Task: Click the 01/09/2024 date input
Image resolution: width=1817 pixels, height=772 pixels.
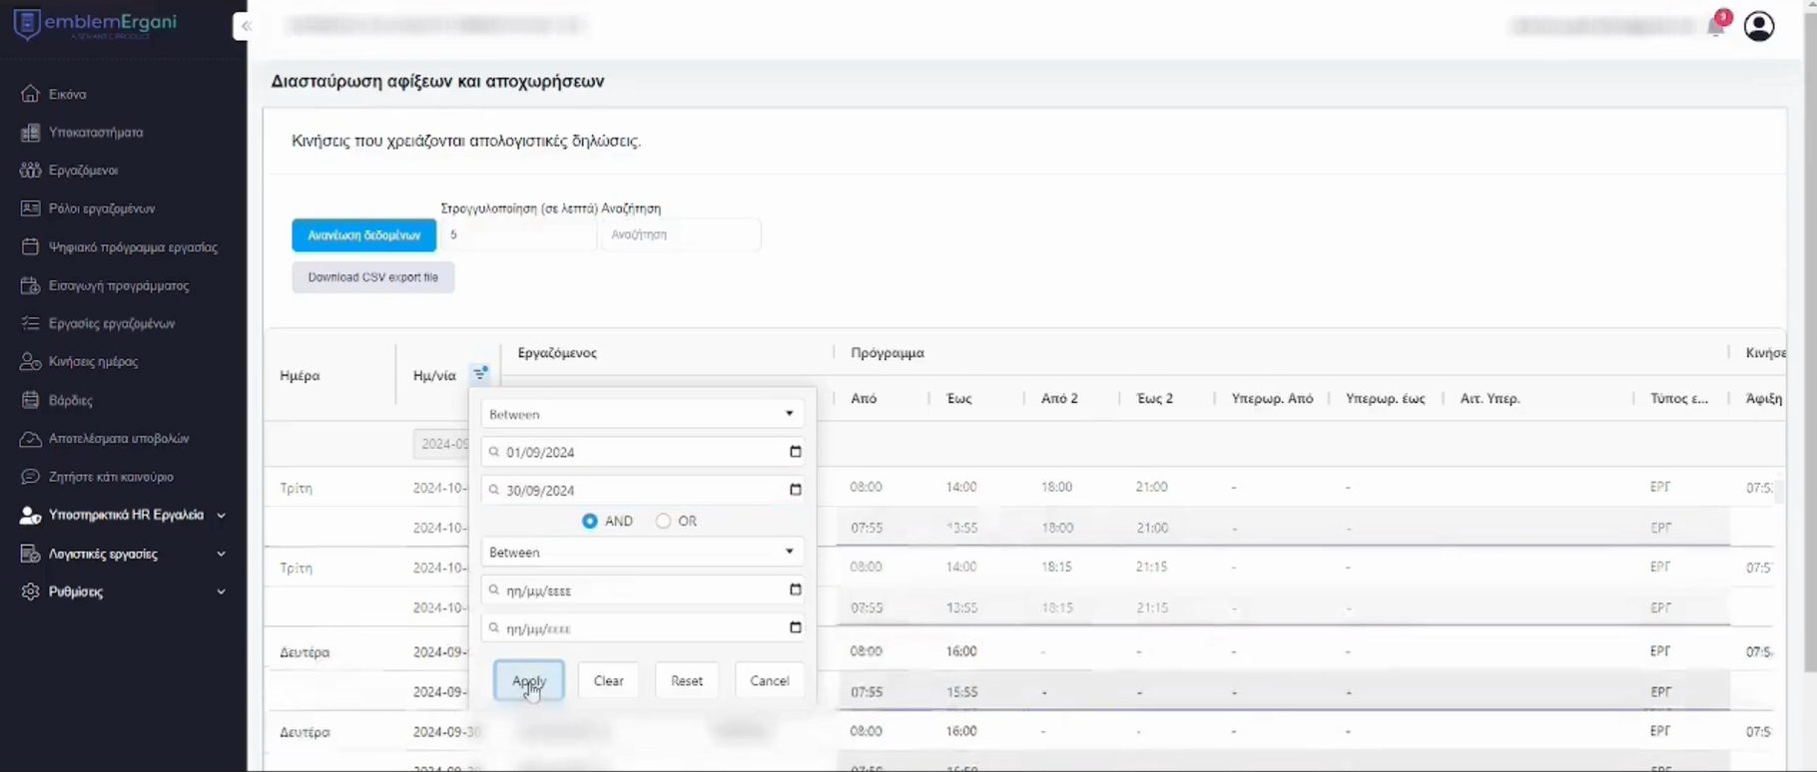Action: click(x=642, y=452)
